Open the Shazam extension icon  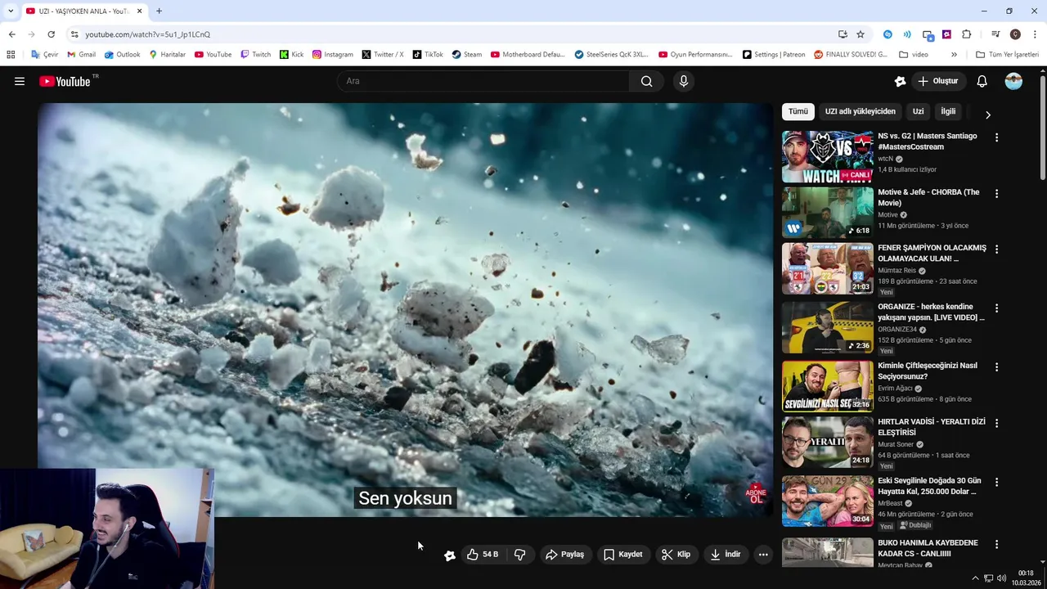click(887, 34)
